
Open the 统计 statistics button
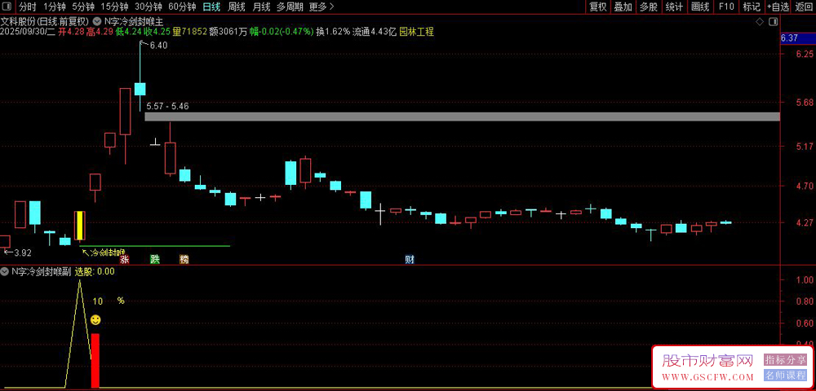(675, 7)
